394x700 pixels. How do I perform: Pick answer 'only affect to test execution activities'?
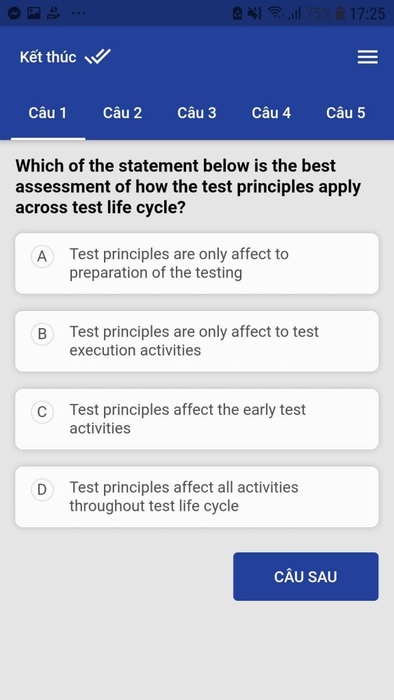tap(196, 341)
